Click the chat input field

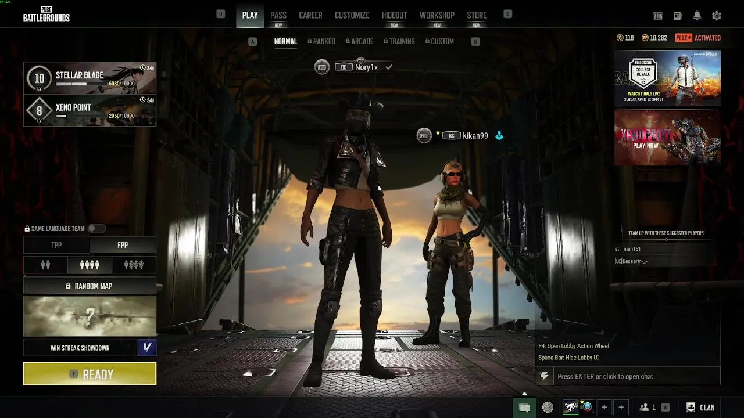[636, 376]
